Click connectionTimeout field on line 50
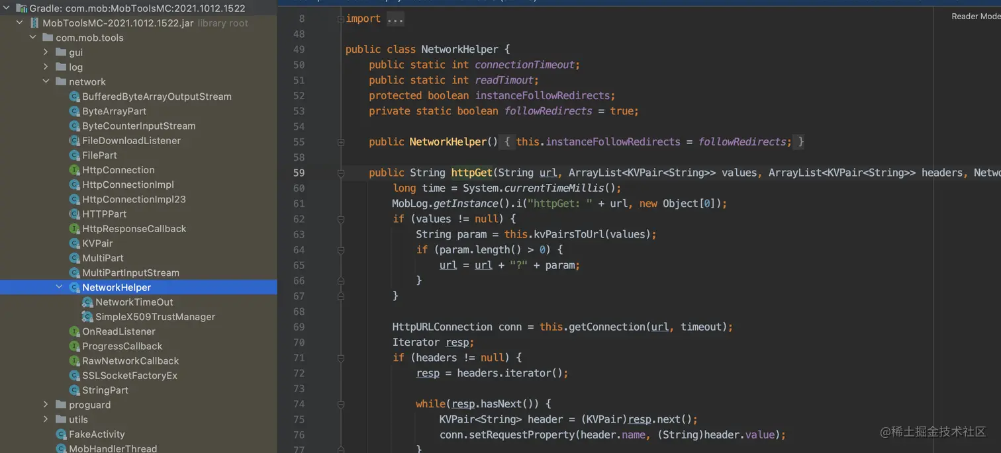The image size is (1001, 453). coord(525,65)
